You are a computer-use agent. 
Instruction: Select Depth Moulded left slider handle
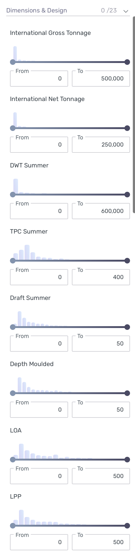pyautogui.click(x=13, y=393)
